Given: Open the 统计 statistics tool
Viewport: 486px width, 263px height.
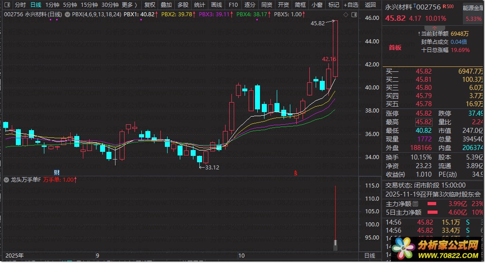Looking at the screenshot, I should pyautogui.click(x=200, y=5).
